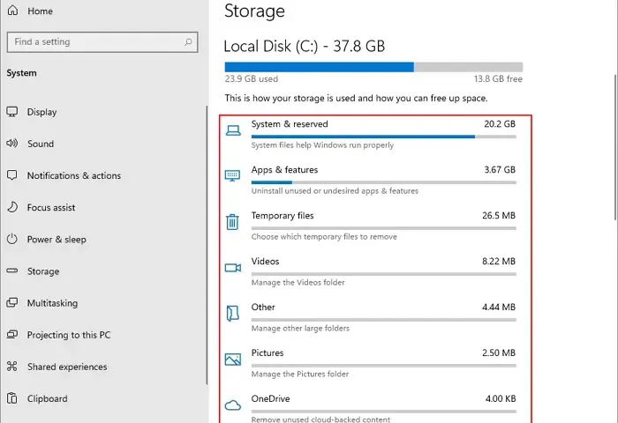This screenshot has width=618, height=423.
Task: Click "Uninstall unused or undesired apps & features"
Action: pos(335,191)
